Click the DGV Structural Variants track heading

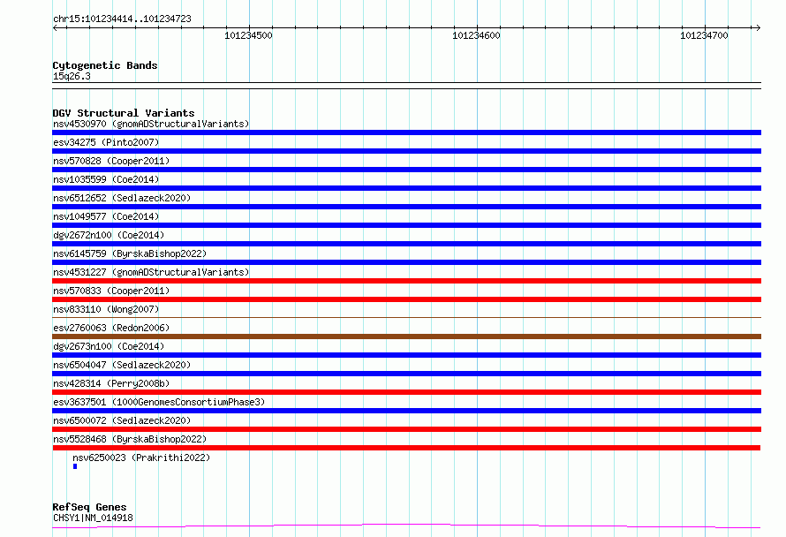(124, 113)
